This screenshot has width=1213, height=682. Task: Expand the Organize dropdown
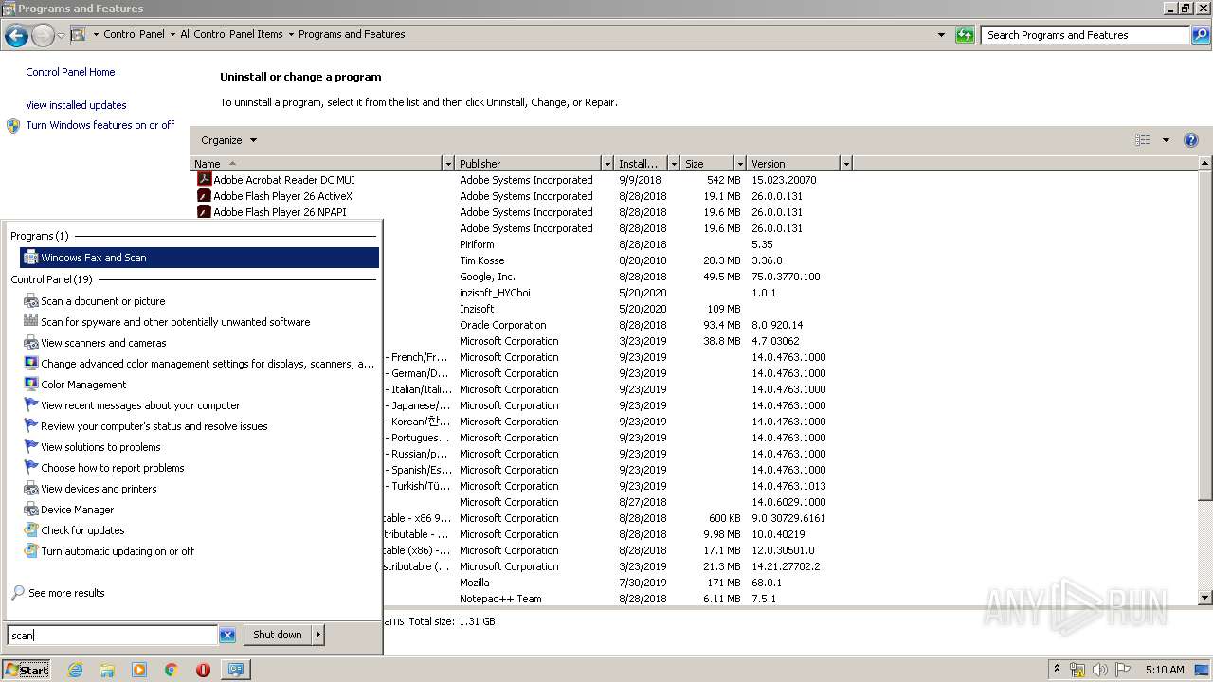point(229,140)
